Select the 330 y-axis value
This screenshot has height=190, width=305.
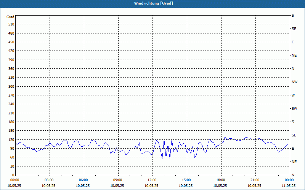pos(11,78)
